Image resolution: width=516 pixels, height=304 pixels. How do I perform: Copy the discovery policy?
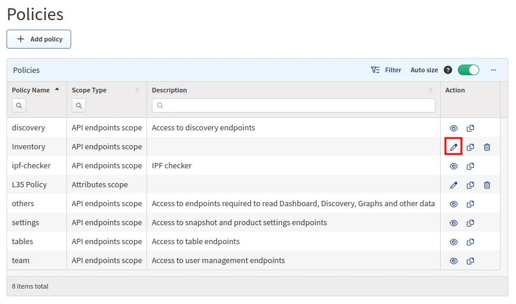tap(470, 128)
